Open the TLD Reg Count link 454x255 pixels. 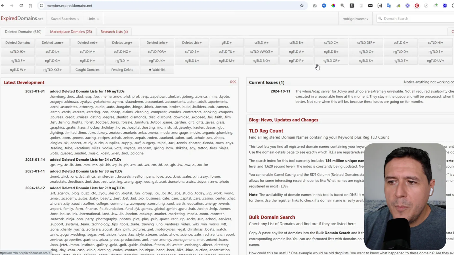(x=266, y=131)
